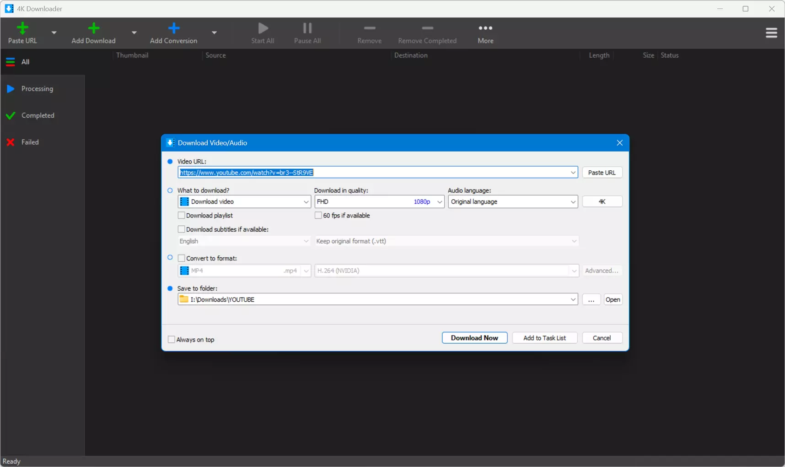Screen dimensions: 785x467
Task: Click the Pause All toolbar icon
Action: (307, 28)
